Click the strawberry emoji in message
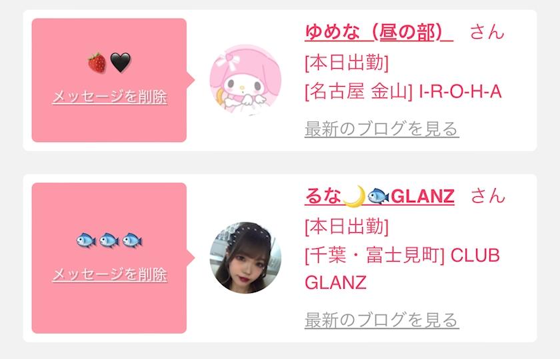Viewport: 560px width, 359px height. 97,63
